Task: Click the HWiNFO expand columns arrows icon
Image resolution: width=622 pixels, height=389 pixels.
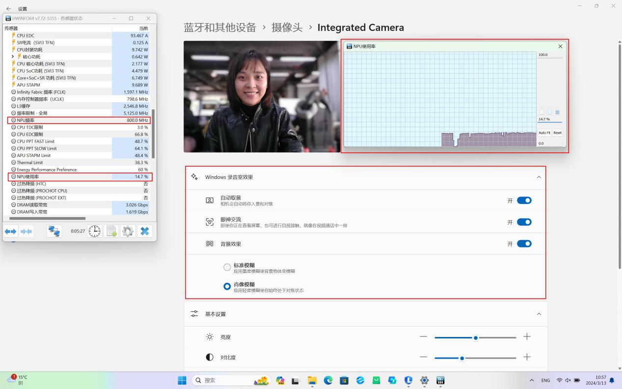Action: click(11, 231)
